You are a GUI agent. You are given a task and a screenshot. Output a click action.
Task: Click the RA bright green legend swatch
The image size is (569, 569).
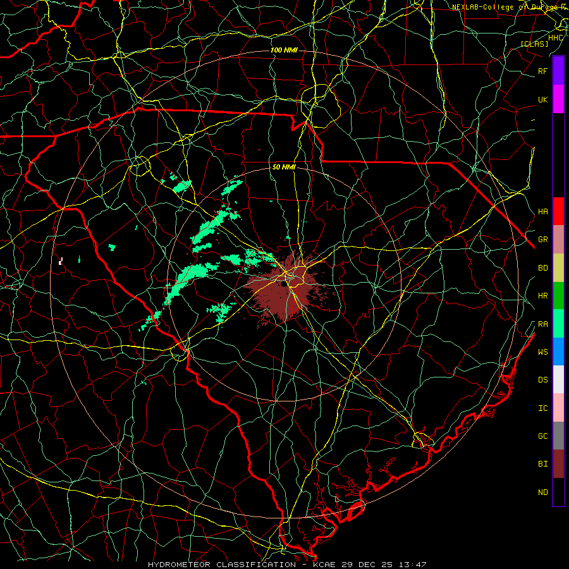558,323
